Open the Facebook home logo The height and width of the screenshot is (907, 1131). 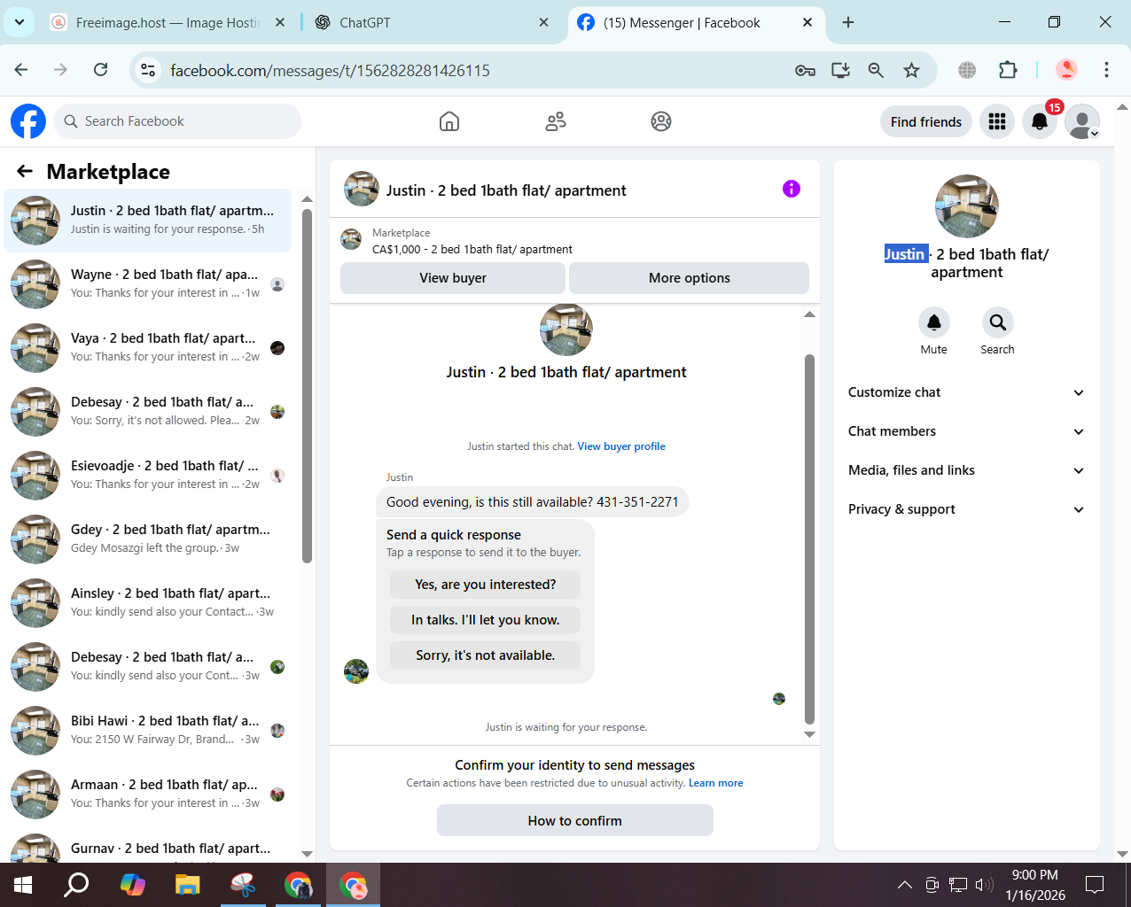click(28, 121)
